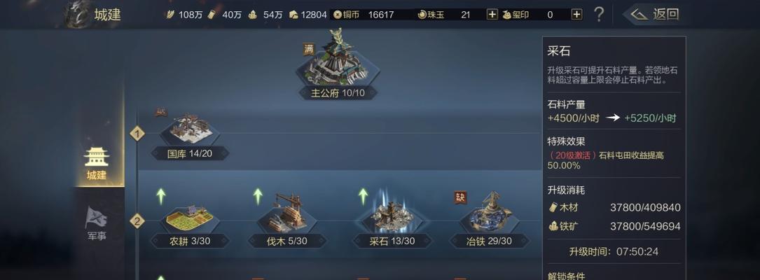760x280 pixels.
Task: Click the tier 2 diamond marker
Action: click(x=137, y=221)
